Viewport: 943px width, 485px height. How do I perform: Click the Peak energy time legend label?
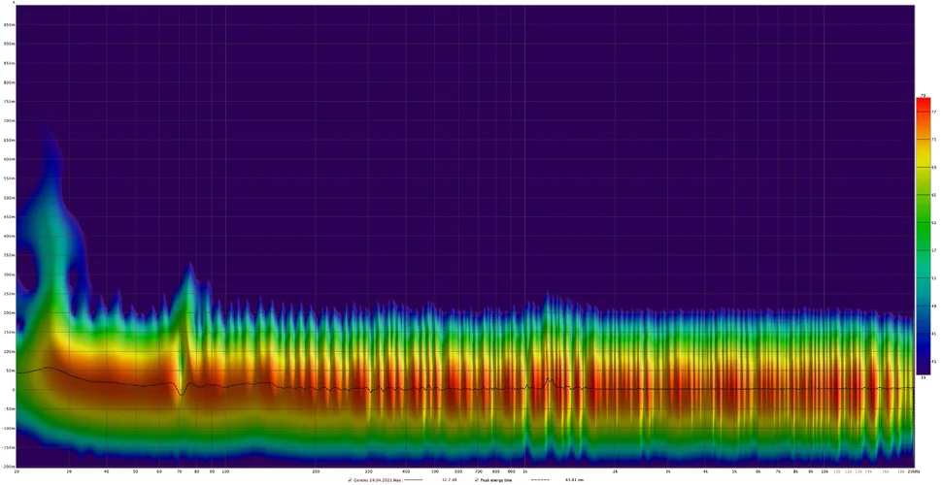click(496, 480)
